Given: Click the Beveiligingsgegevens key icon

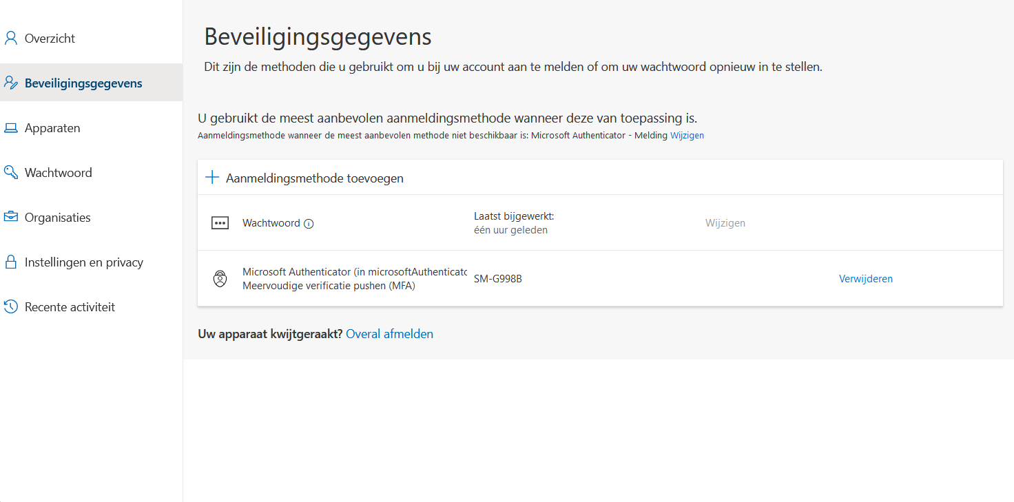Looking at the screenshot, I should 10,82.
